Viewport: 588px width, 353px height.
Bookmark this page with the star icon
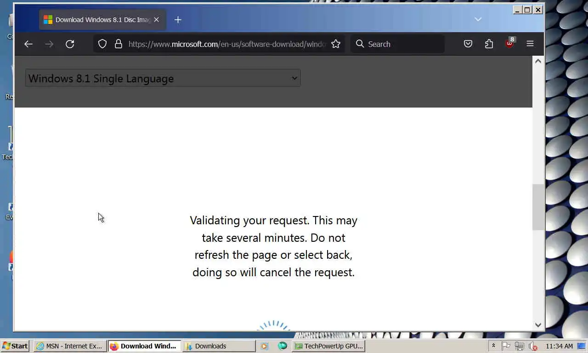click(336, 44)
